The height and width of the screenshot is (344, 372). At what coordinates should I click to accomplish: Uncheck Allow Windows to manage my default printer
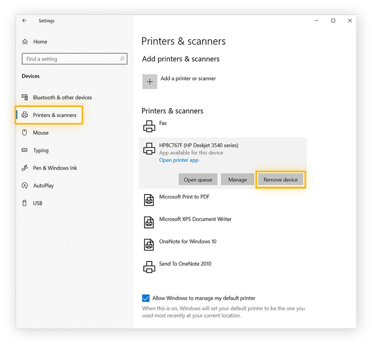(x=146, y=298)
